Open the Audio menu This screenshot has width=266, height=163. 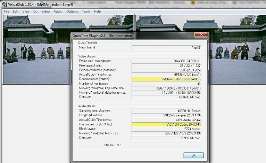58,11
